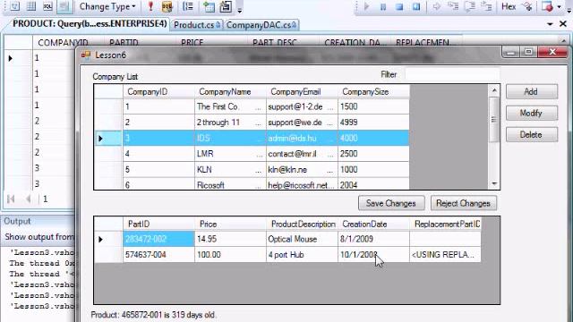Viewport: 573px width, 322px height.
Task: Click the Step Into icon
Action: 453,6
